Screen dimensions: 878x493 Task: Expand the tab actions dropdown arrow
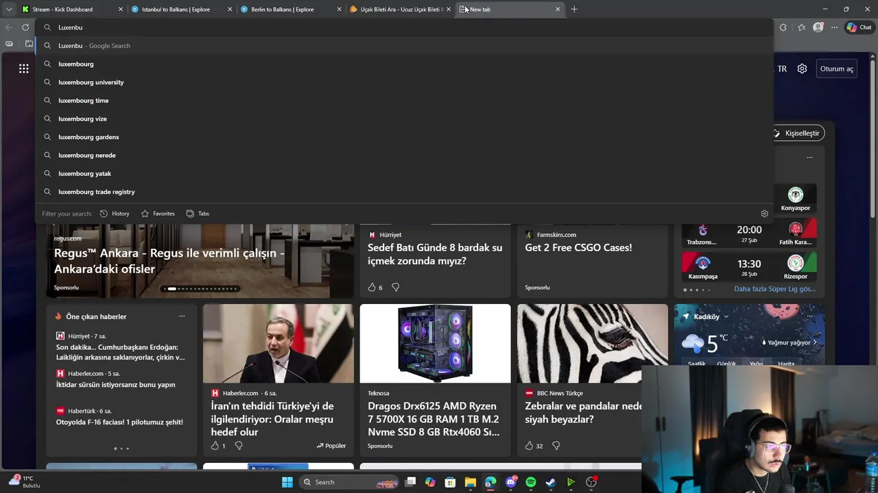[x=8, y=10]
